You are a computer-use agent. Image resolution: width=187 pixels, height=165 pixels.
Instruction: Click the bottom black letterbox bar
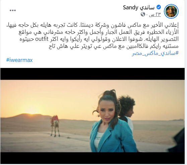pos(92,158)
